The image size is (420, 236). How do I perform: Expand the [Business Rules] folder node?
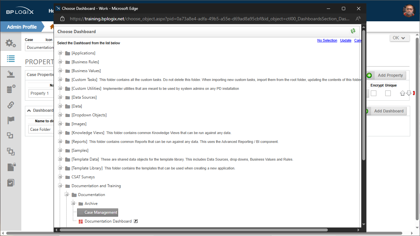click(60, 62)
